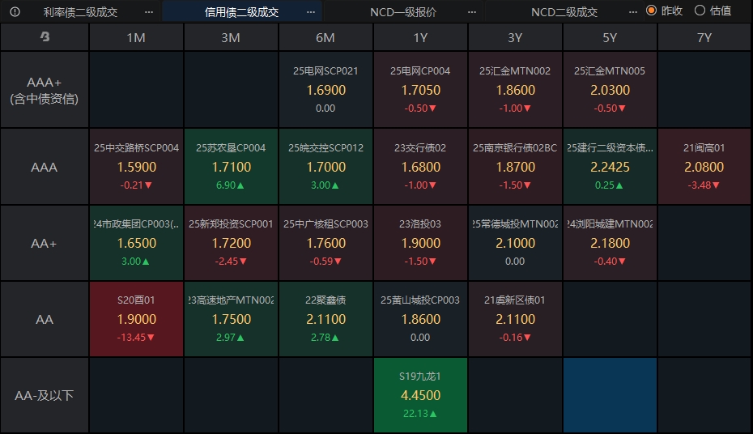Click the 1Y column header
753x434 pixels.
[x=420, y=37]
